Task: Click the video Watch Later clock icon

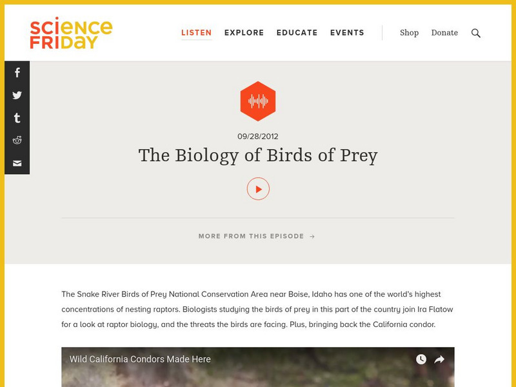Action: (421, 359)
